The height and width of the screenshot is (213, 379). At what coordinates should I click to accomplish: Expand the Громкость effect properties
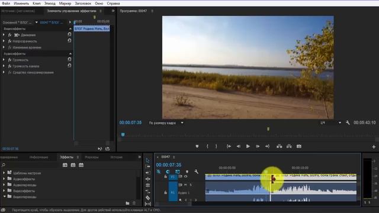[4, 60]
